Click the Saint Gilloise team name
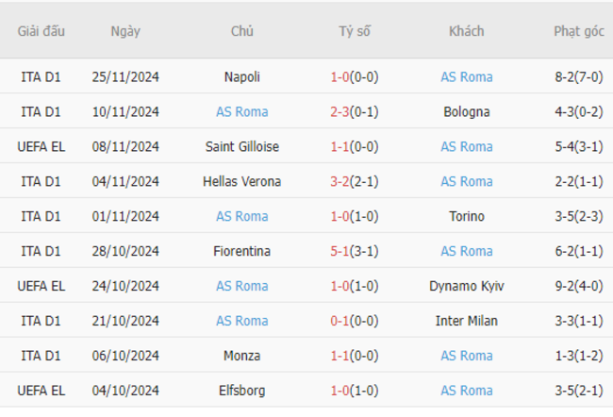This screenshot has height=417, width=613. point(242,146)
